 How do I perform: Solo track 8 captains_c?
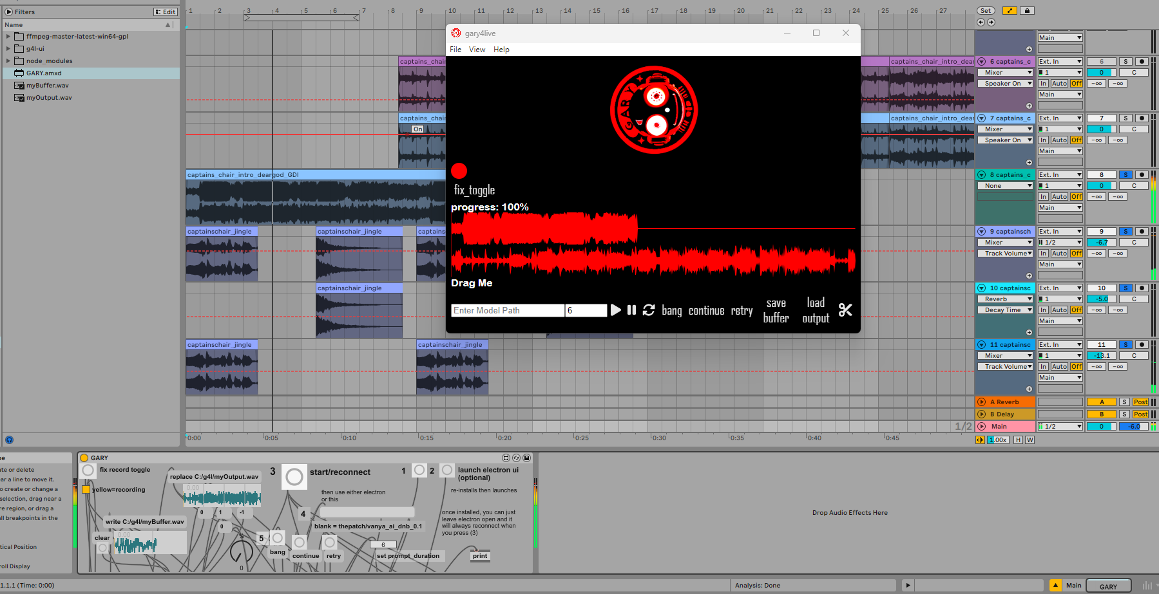(x=1125, y=175)
